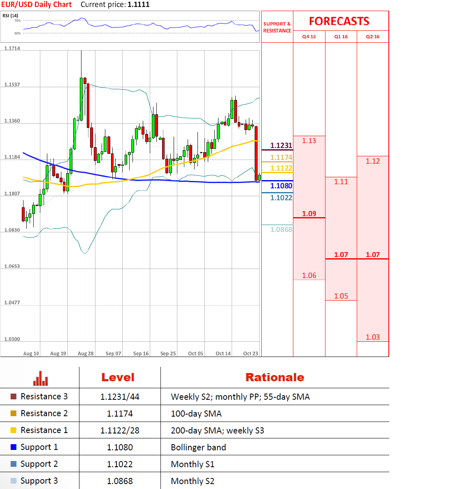Select the Q1 16 forecast column header
474x489 pixels.
[341, 37]
